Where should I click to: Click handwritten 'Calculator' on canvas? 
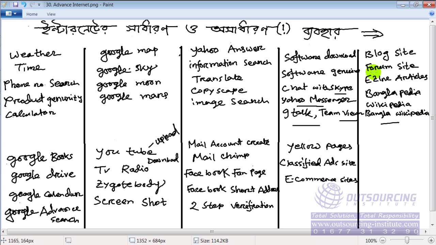pyautogui.click(x=31, y=114)
